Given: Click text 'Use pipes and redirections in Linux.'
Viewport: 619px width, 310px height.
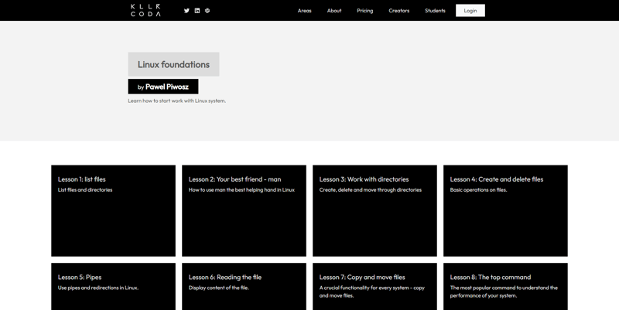Looking at the screenshot, I should tap(98, 288).
